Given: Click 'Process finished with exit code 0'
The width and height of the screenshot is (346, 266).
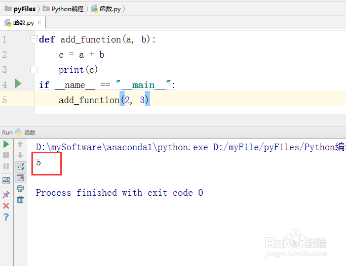Looking at the screenshot, I should 120,193.
